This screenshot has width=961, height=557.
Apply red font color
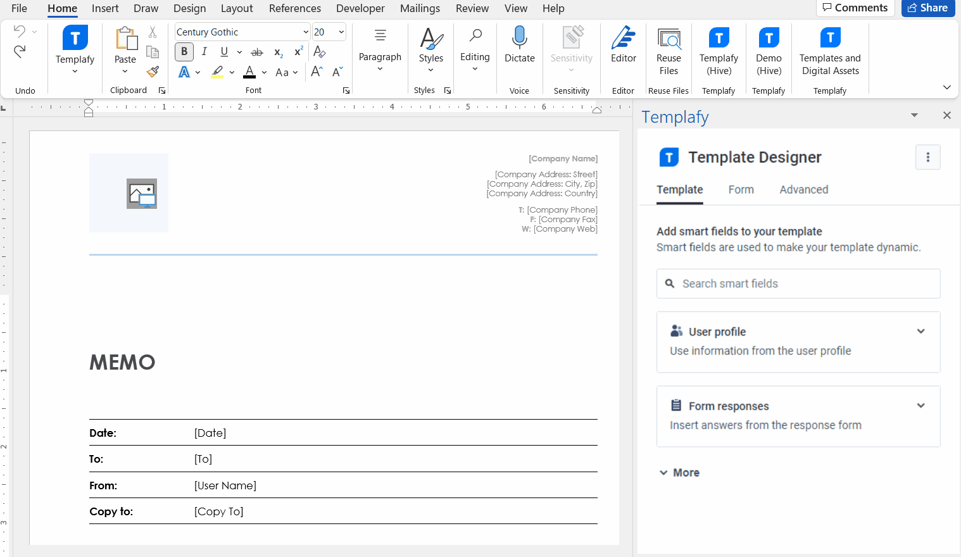coord(249,72)
